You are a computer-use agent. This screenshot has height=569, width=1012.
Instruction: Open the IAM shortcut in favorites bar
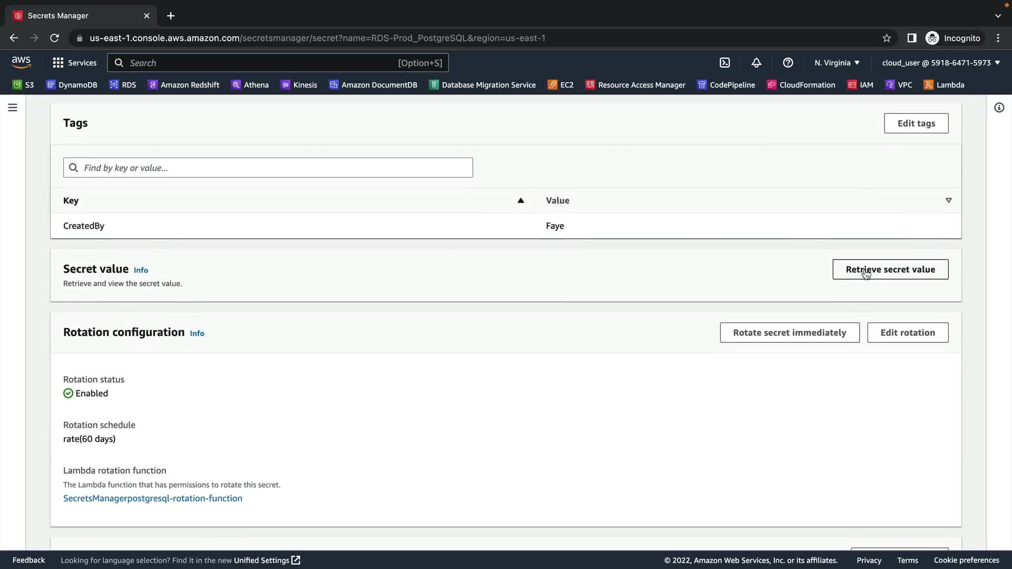(860, 85)
